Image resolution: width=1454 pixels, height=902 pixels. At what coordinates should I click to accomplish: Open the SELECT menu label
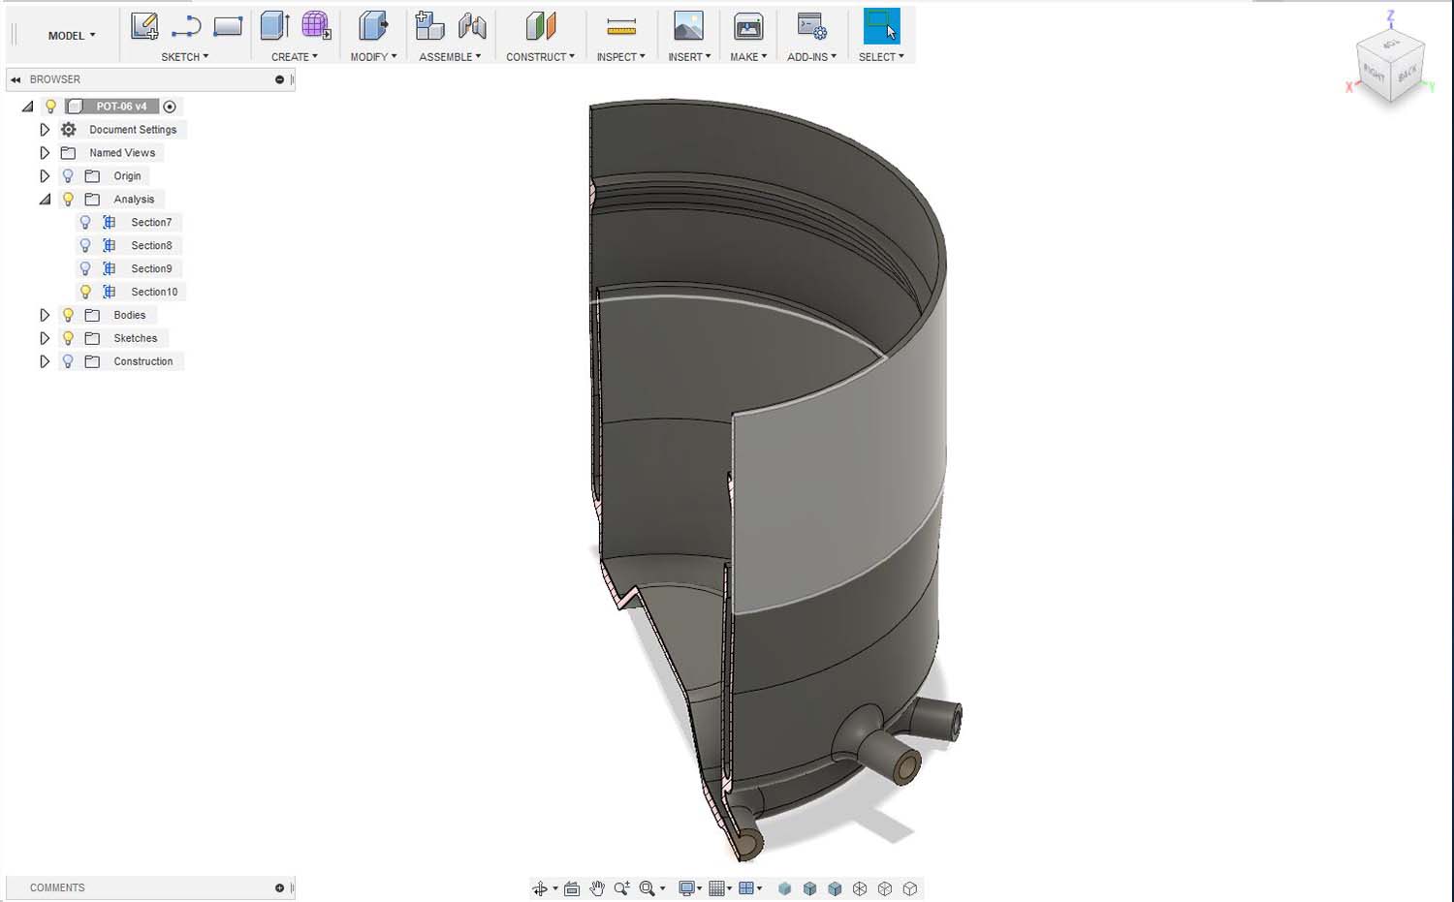point(881,57)
